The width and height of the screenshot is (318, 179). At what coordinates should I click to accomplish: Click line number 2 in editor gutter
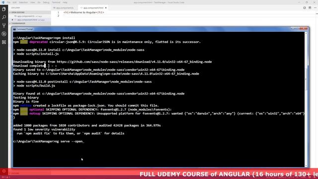tap(58, 16)
